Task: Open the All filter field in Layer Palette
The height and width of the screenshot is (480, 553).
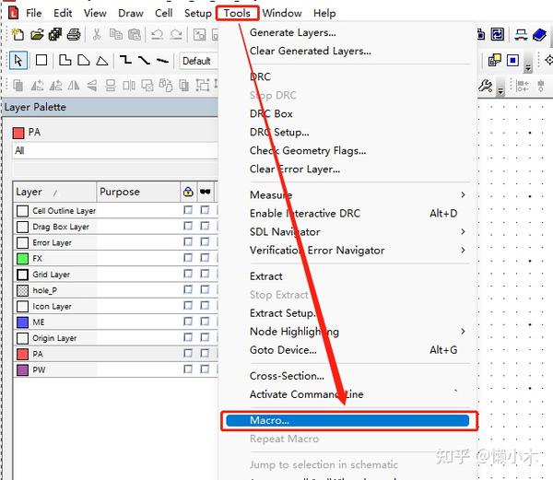Action: pos(115,151)
